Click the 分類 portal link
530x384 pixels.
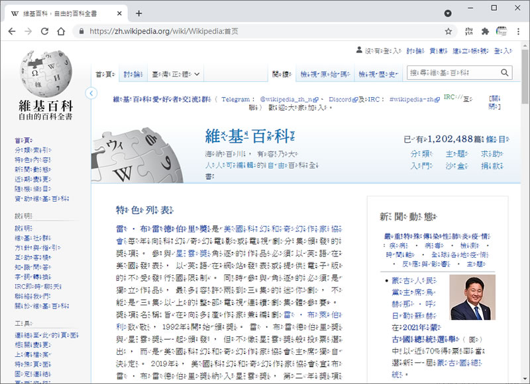tap(421, 154)
